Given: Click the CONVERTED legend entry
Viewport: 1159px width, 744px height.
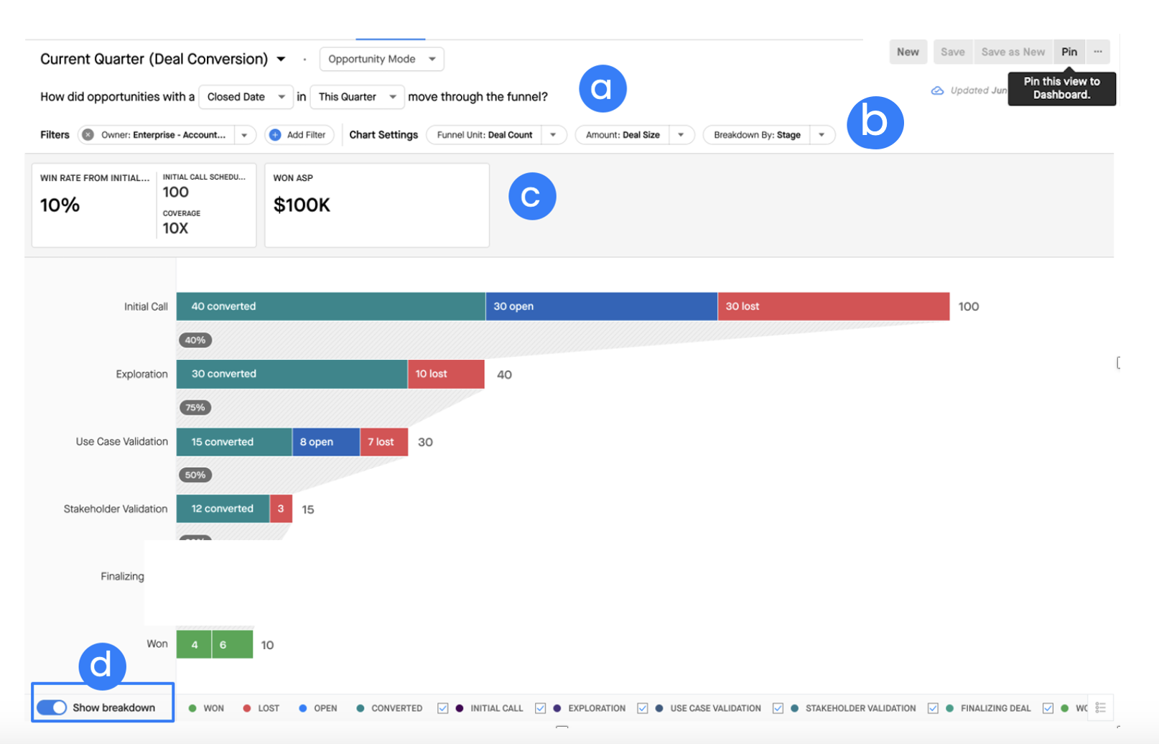Looking at the screenshot, I should pyautogui.click(x=389, y=708).
